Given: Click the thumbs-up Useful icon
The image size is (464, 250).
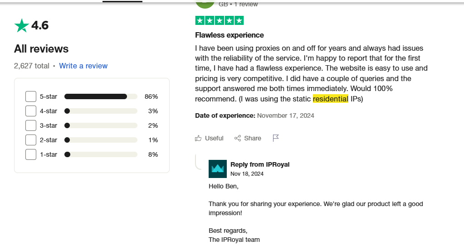Looking at the screenshot, I should click(198, 138).
